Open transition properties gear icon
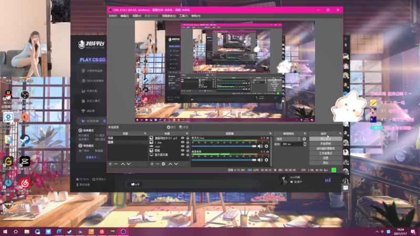420x236 pixels. coord(304,139)
